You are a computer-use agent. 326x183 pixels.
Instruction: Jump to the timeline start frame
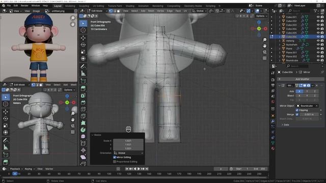[127, 169]
